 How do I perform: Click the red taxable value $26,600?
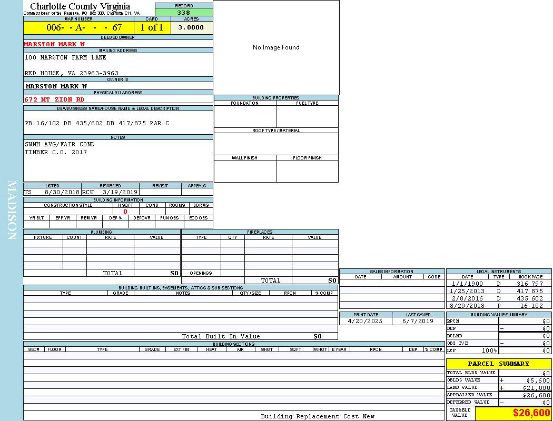pos(531,413)
